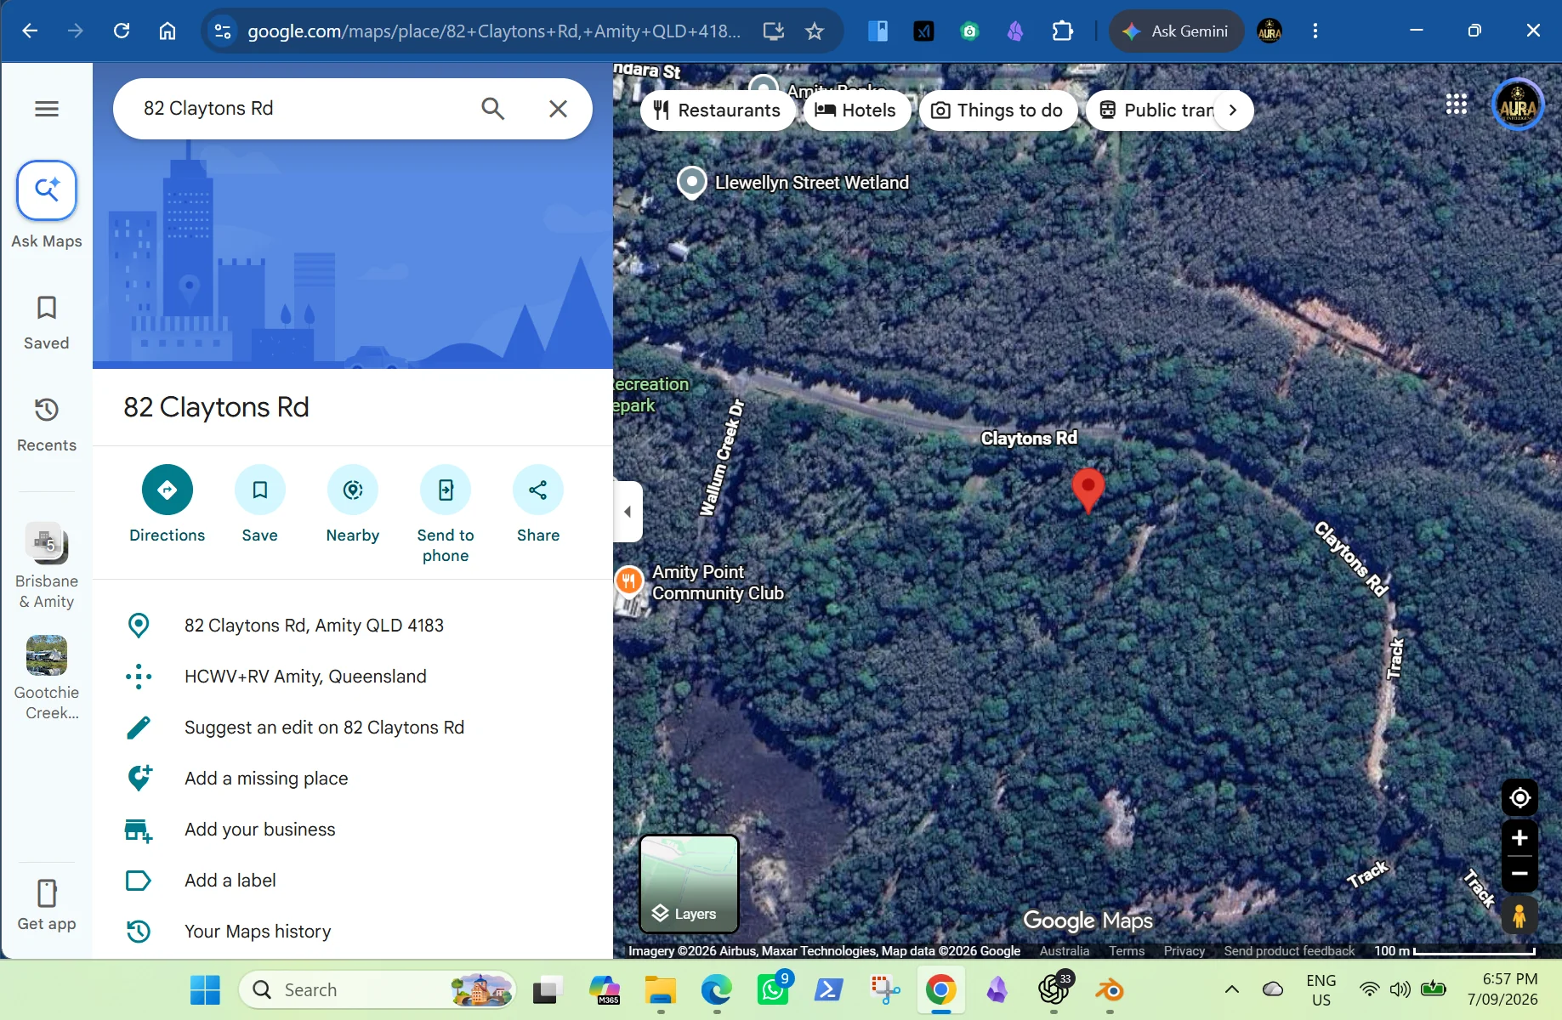Open Microsoft Edge from taskbar
Image resolution: width=1562 pixels, height=1020 pixels.
tap(716, 990)
